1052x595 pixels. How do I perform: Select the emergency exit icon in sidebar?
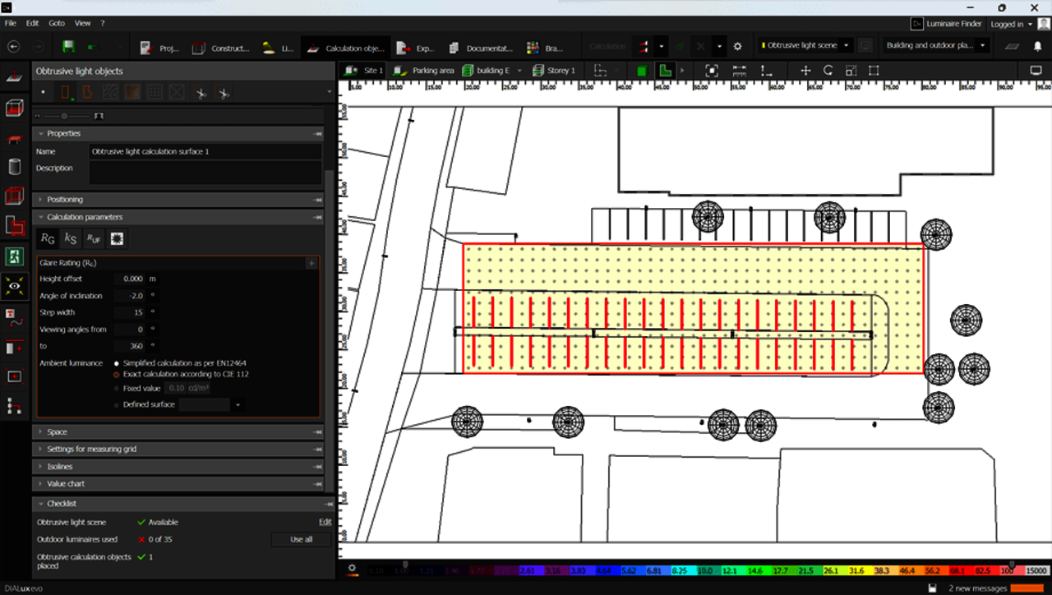[x=14, y=256]
